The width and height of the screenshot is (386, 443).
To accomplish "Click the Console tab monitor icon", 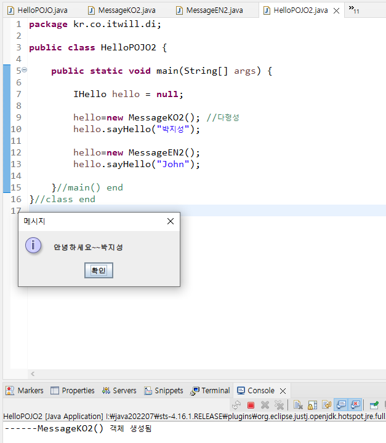I will (x=241, y=390).
